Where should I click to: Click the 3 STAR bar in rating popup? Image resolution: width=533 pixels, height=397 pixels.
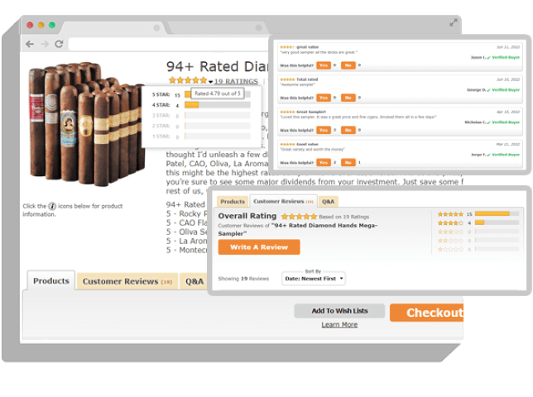[x=218, y=116]
